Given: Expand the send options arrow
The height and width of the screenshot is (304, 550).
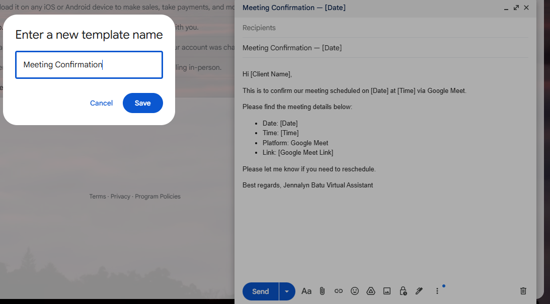Looking at the screenshot, I should (287, 291).
